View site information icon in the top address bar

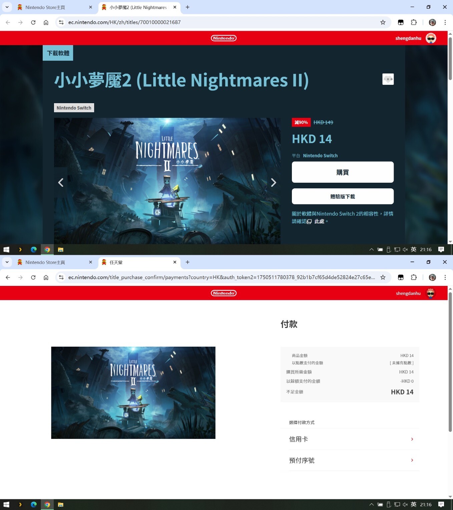[x=61, y=22]
